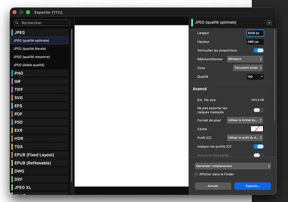Click the green zoom window button

28,12
